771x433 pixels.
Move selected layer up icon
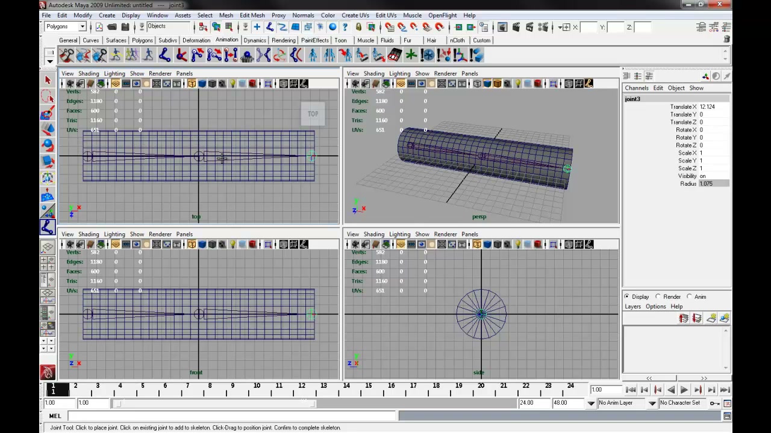684,319
